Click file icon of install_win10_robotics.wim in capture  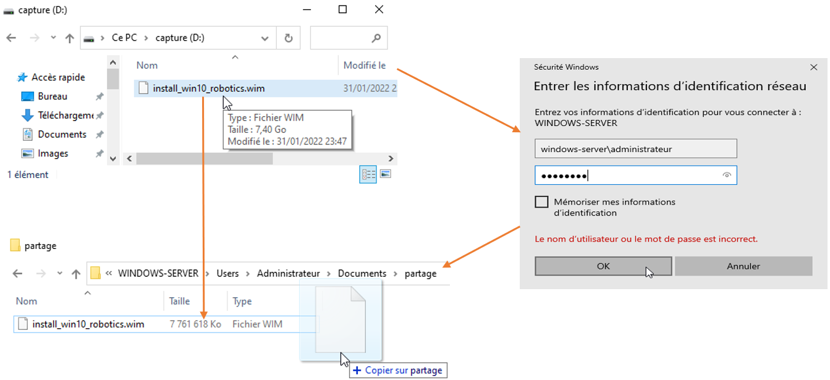click(143, 88)
